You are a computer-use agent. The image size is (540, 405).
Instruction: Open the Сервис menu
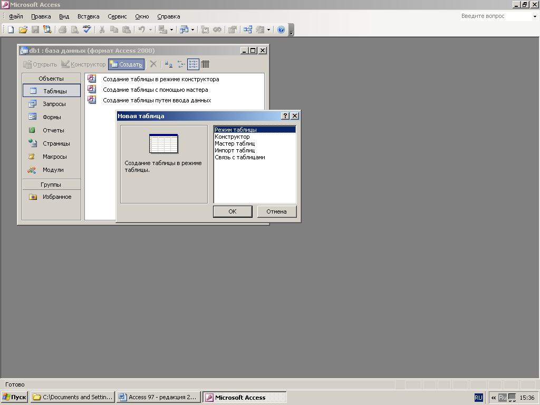(117, 16)
